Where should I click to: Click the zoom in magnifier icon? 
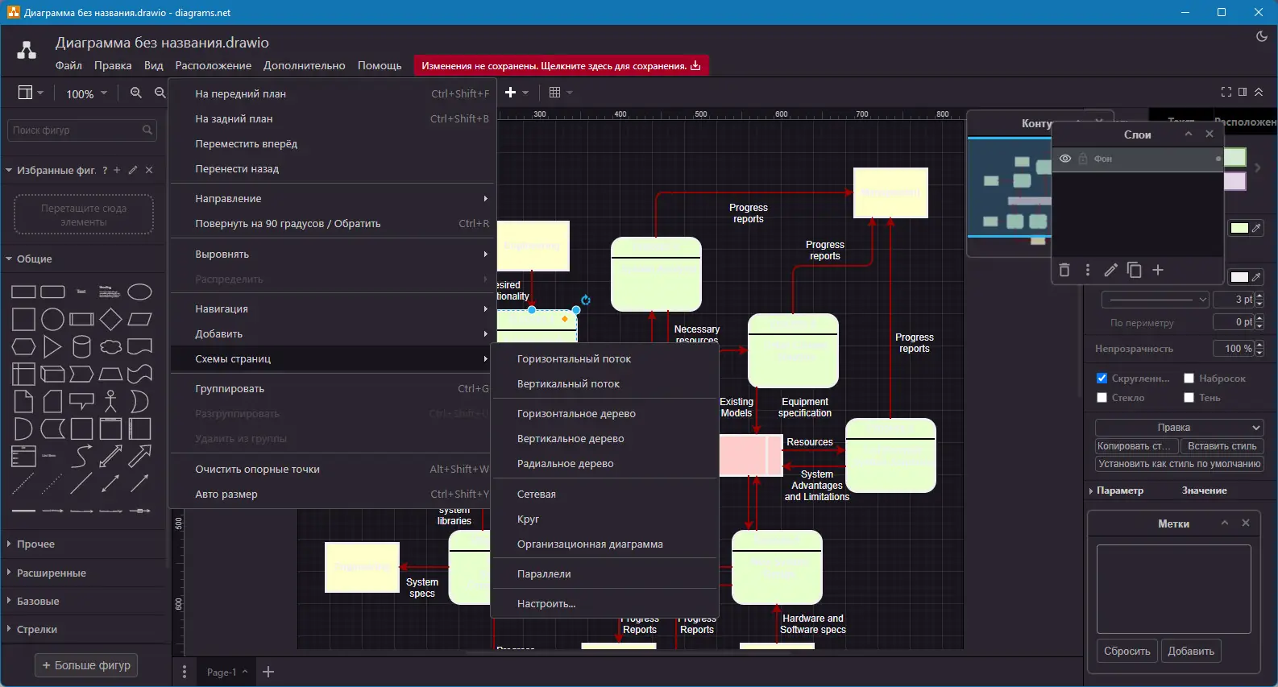tap(136, 93)
